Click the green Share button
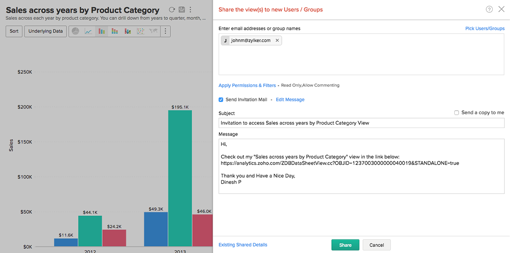This screenshot has width=510, height=253. point(345,245)
